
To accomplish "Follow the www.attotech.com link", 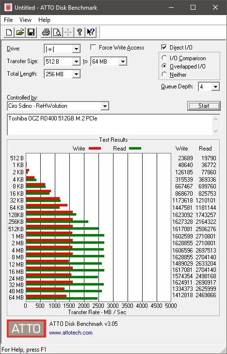I will coord(71,333).
